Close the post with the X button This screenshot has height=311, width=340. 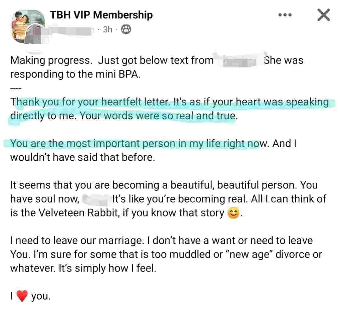point(323,15)
